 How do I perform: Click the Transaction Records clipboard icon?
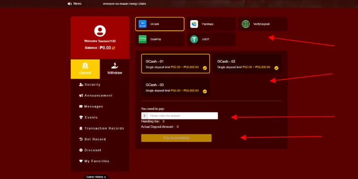click(81, 128)
